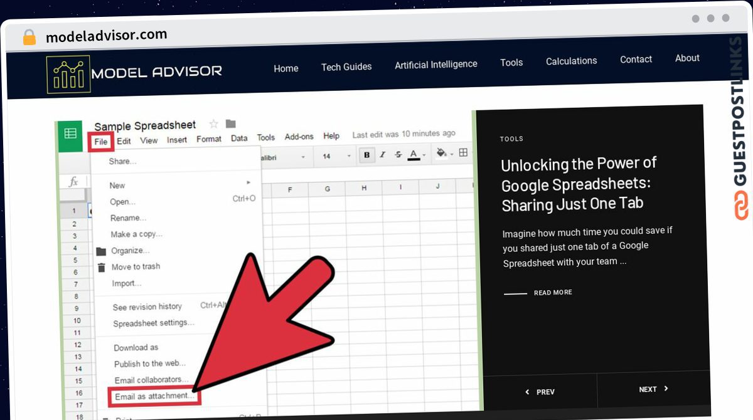Open the View menu in Sheets

149,140
